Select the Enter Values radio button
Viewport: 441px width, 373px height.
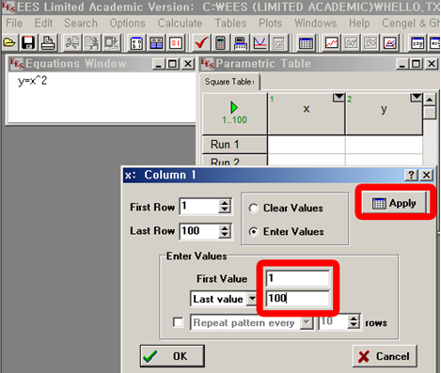(253, 231)
